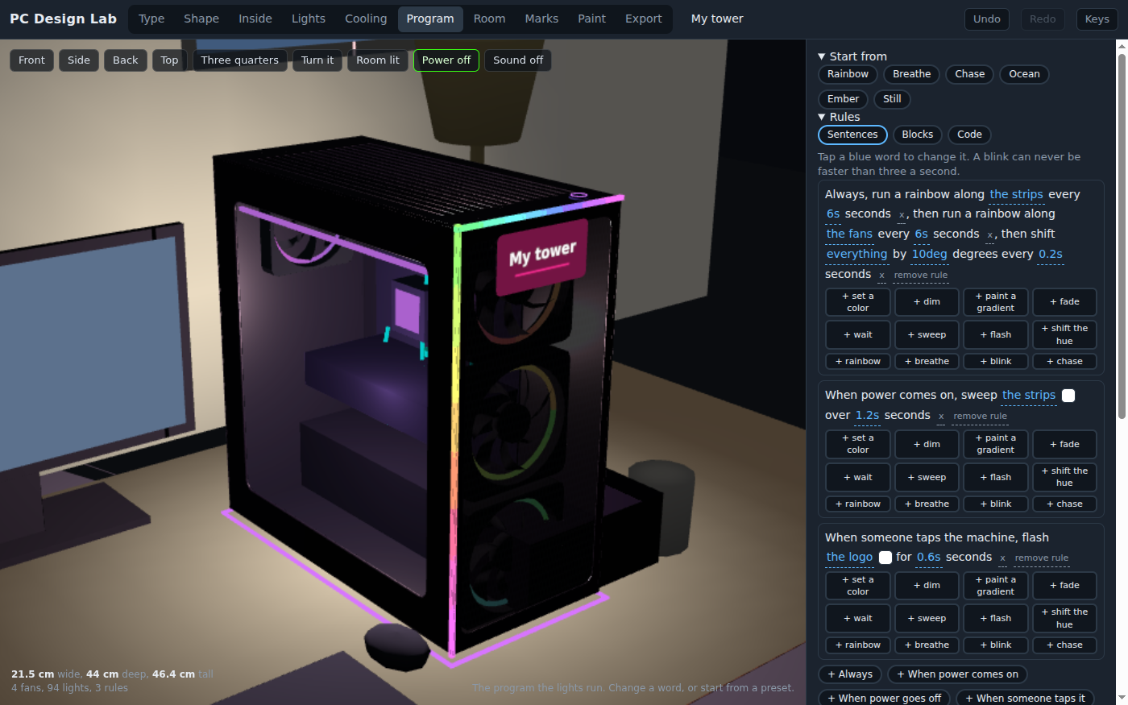Switch to the Cooling tab

click(366, 19)
